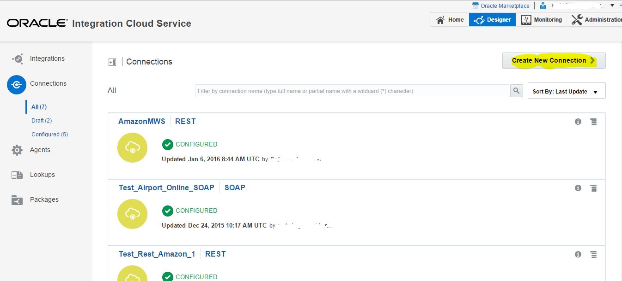Click the AmazonMWS cloud adapter icon
622x281 pixels.
tap(133, 148)
